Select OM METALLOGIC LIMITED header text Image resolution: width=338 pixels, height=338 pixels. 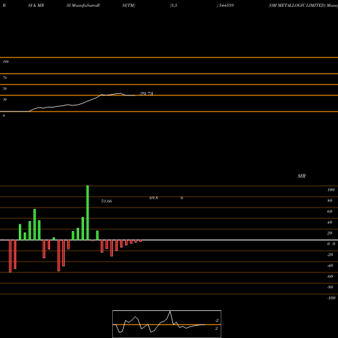(297, 5)
